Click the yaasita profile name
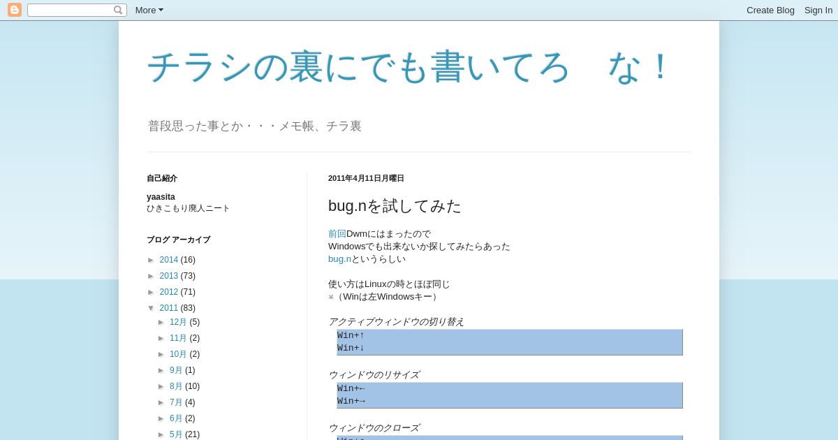Image resolution: width=838 pixels, height=440 pixels. tap(161, 197)
